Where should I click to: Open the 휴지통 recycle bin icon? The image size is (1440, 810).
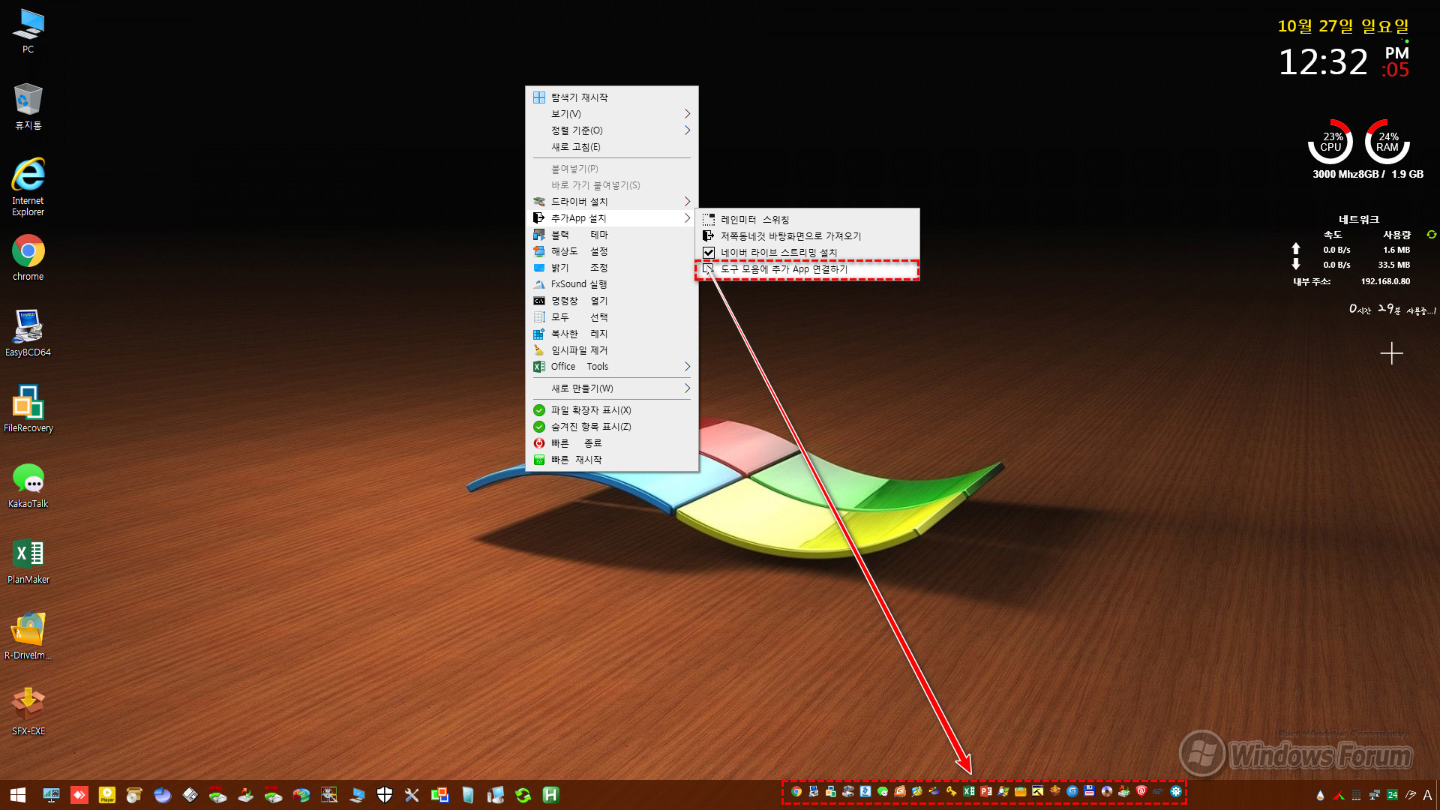(x=28, y=106)
